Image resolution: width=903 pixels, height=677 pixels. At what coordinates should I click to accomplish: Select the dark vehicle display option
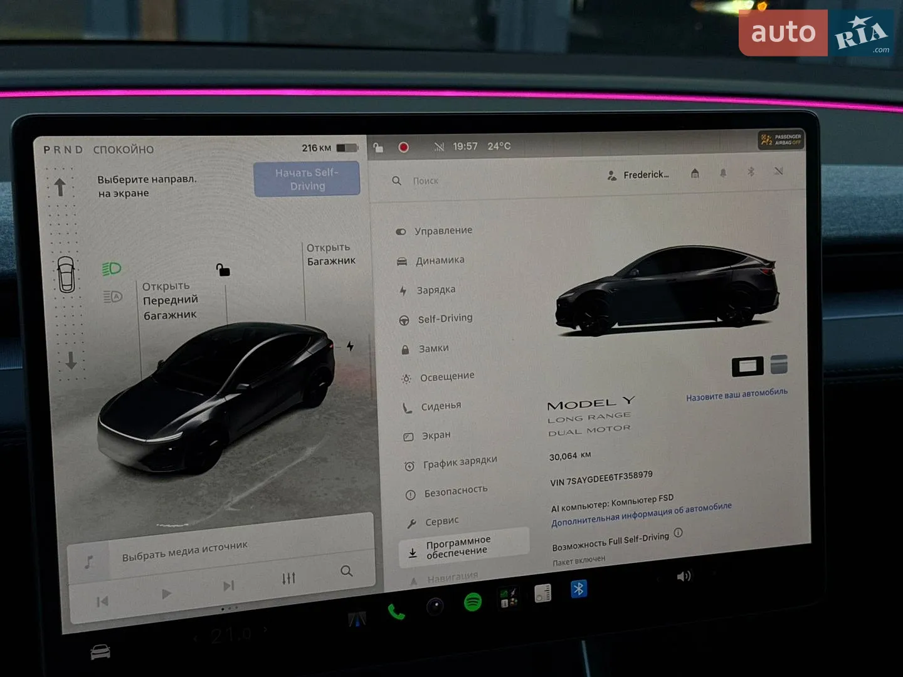pos(747,366)
